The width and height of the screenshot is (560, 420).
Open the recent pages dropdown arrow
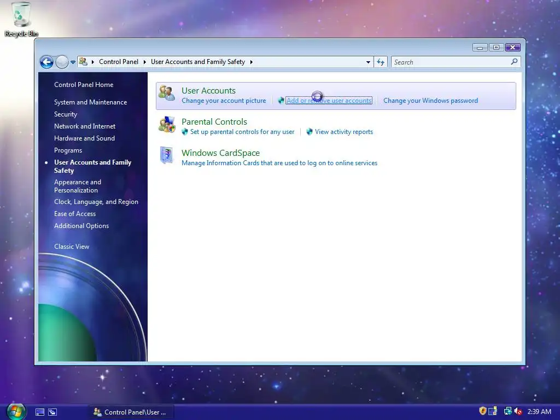tap(73, 62)
